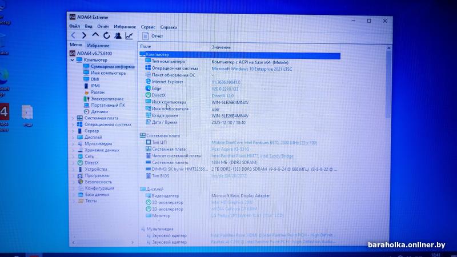The width and height of the screenshot is (457, 257).
Task: Open the Отчёт menu in menu bar
Action: 103,26
